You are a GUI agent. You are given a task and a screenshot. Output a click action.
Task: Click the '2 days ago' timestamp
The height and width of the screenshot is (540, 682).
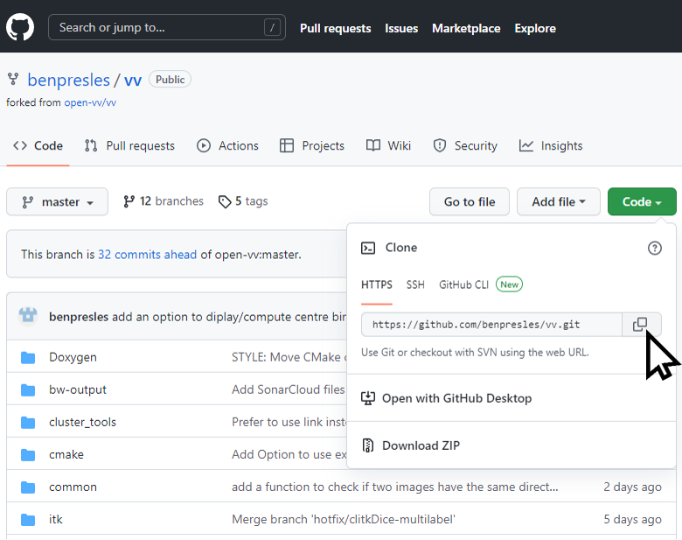[632, 487]
